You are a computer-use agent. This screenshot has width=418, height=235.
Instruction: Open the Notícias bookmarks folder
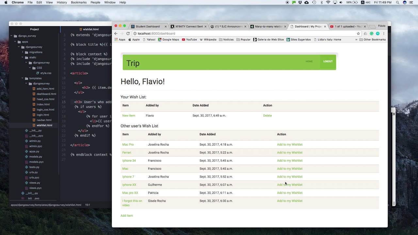[x=226, y=39]
